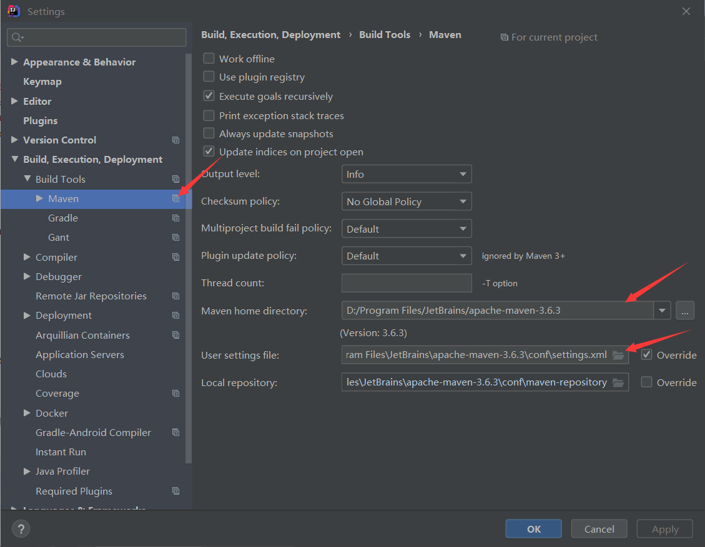Uncheck Execute goals recursively
The image size is (705, 547).
pyautogui.click(x=209, y=95)
